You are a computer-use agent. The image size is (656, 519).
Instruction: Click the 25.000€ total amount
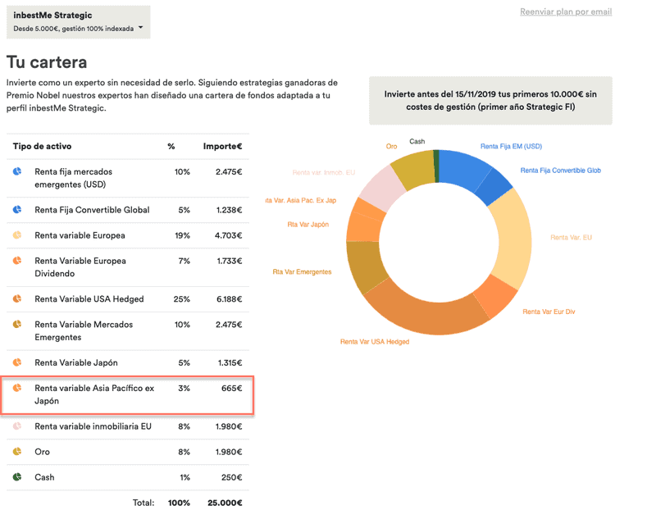point(225,503)
